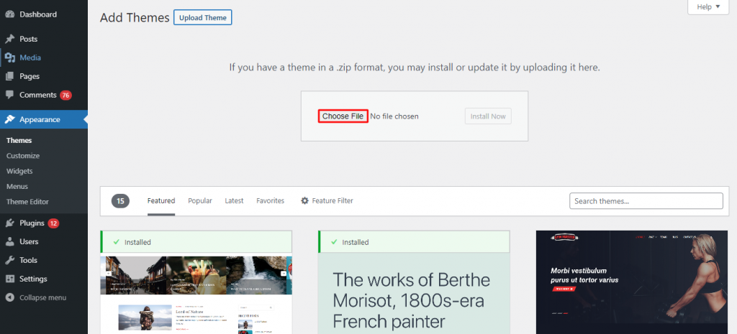Open the Plugins menu item

44,223
